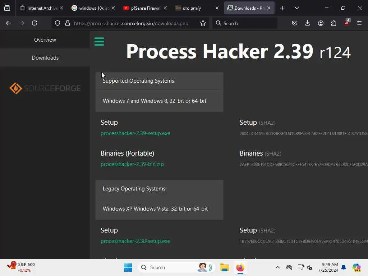This screenshot has height=276, width=368.
Task: Show hidden system tray icons
Action: [278, 267]
